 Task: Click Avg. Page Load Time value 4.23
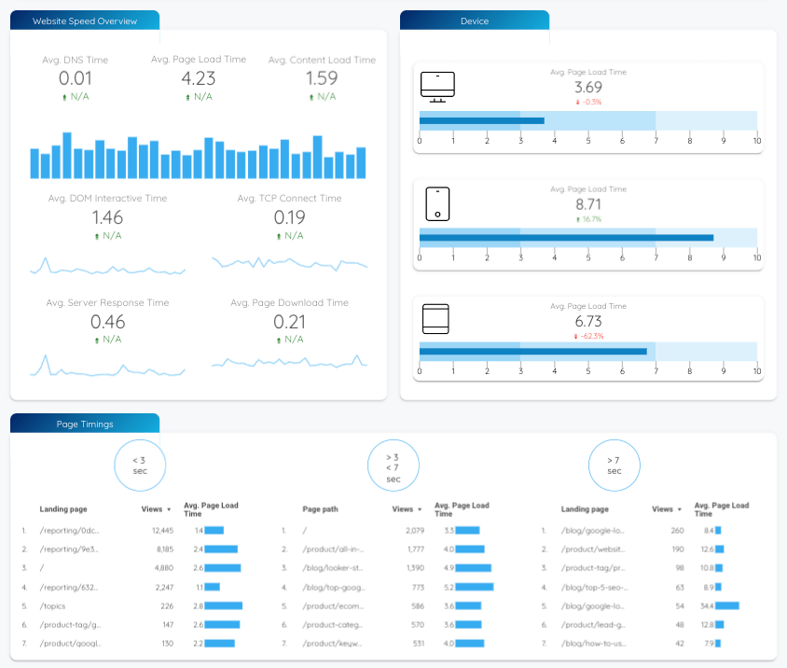pyautogui.click(x=199, y=78)
